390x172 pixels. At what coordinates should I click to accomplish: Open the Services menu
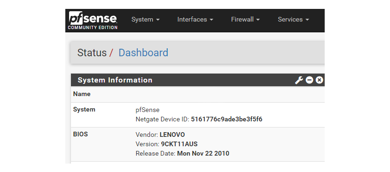pos(293,19)
